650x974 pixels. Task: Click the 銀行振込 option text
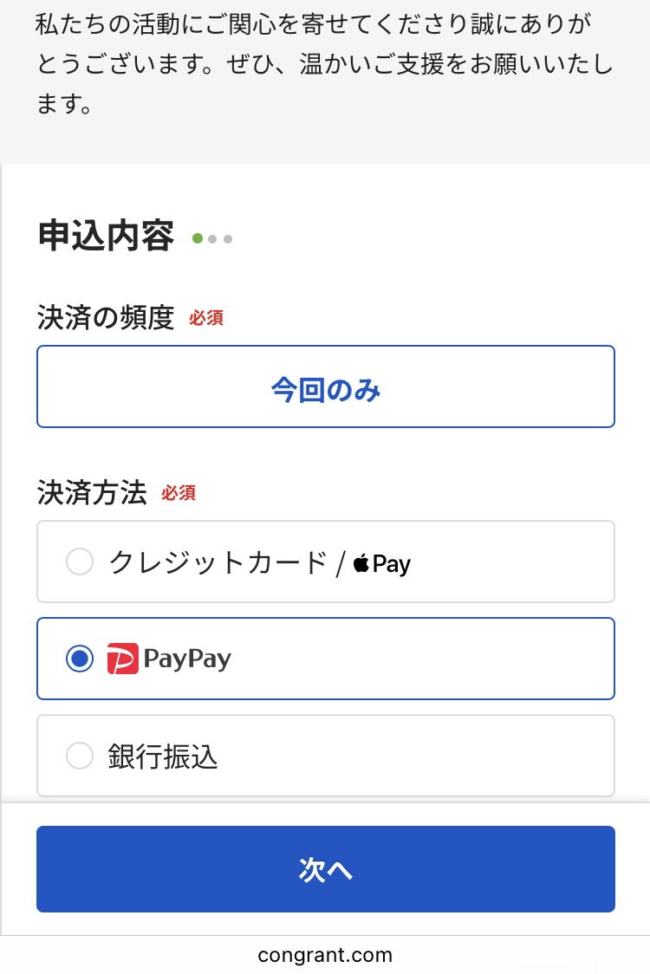(163, 756)
